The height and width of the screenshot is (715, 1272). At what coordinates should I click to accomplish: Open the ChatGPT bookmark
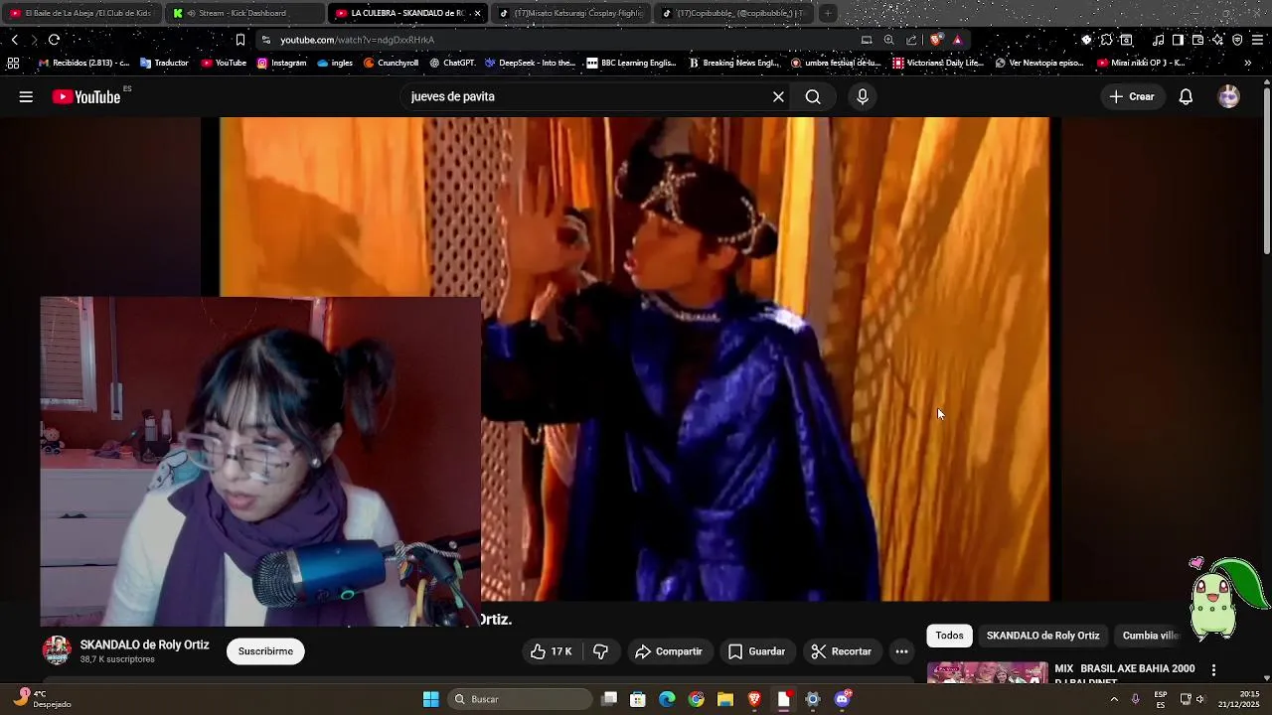452,63
